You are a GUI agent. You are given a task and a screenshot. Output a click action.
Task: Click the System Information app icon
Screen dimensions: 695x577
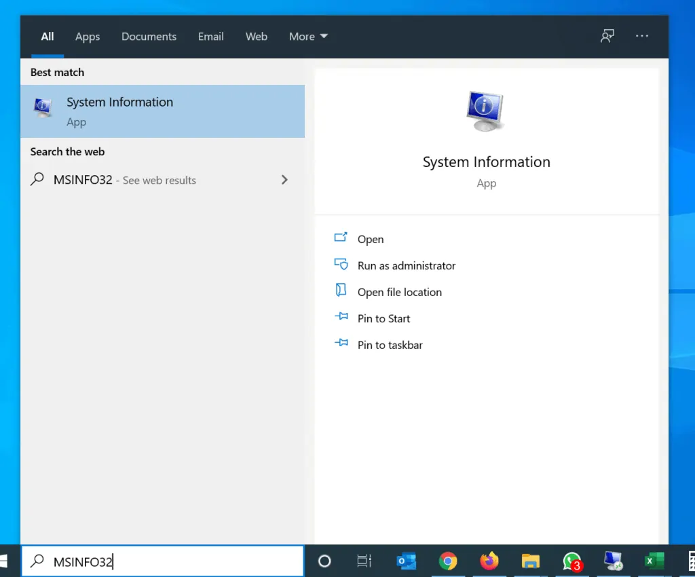pos(41,107)
